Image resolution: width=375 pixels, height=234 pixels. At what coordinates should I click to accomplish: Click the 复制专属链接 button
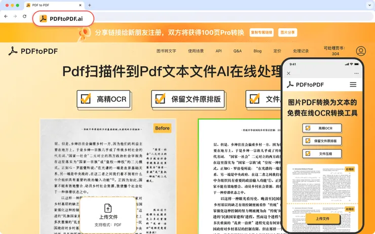pos(261,32)
